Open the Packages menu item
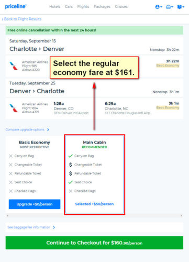 (x=102, y=7)
